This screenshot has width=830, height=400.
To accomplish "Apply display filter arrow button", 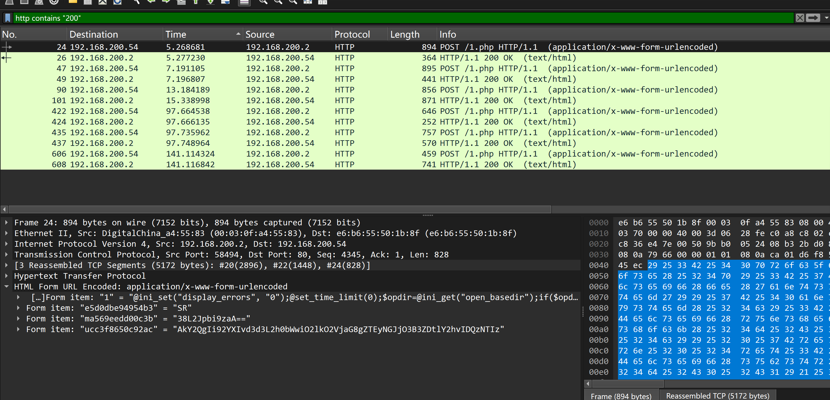I will pos(813,18).
